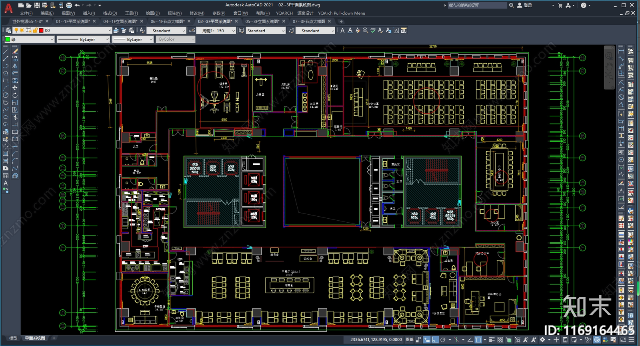640x346 pixels.
Task: Toggle Object Snap in status bar
Action: (x=478, y=340)
